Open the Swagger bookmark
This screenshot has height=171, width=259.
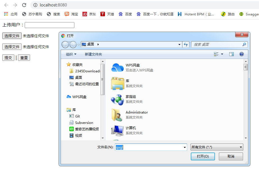pos(249,14)
